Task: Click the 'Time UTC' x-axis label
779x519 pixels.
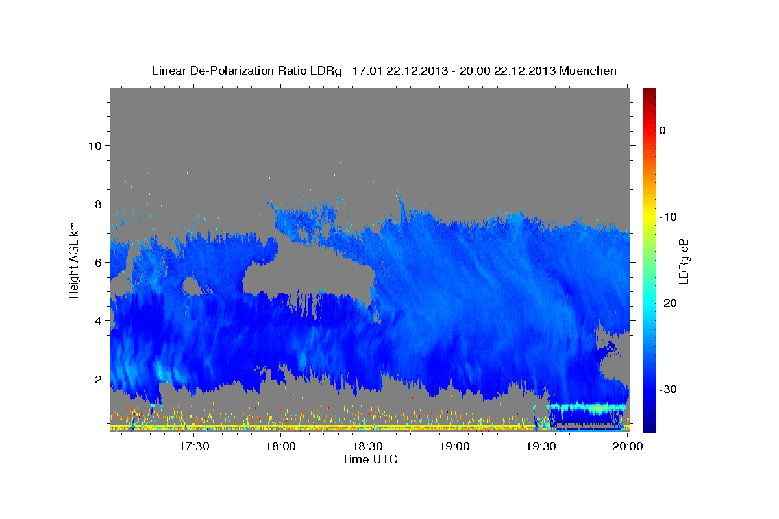Action: tap(369, 459)
